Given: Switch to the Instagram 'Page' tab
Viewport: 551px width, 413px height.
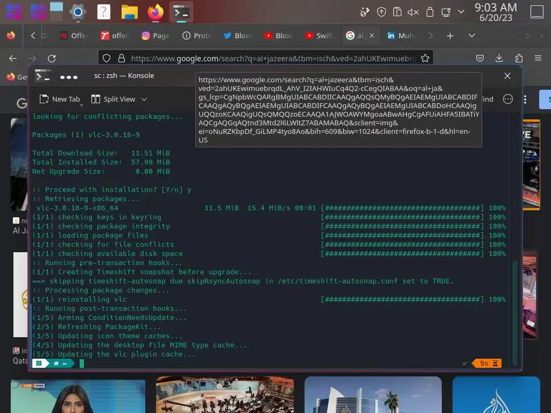Looking at the screenshot, I should click(x=156, y=35).
